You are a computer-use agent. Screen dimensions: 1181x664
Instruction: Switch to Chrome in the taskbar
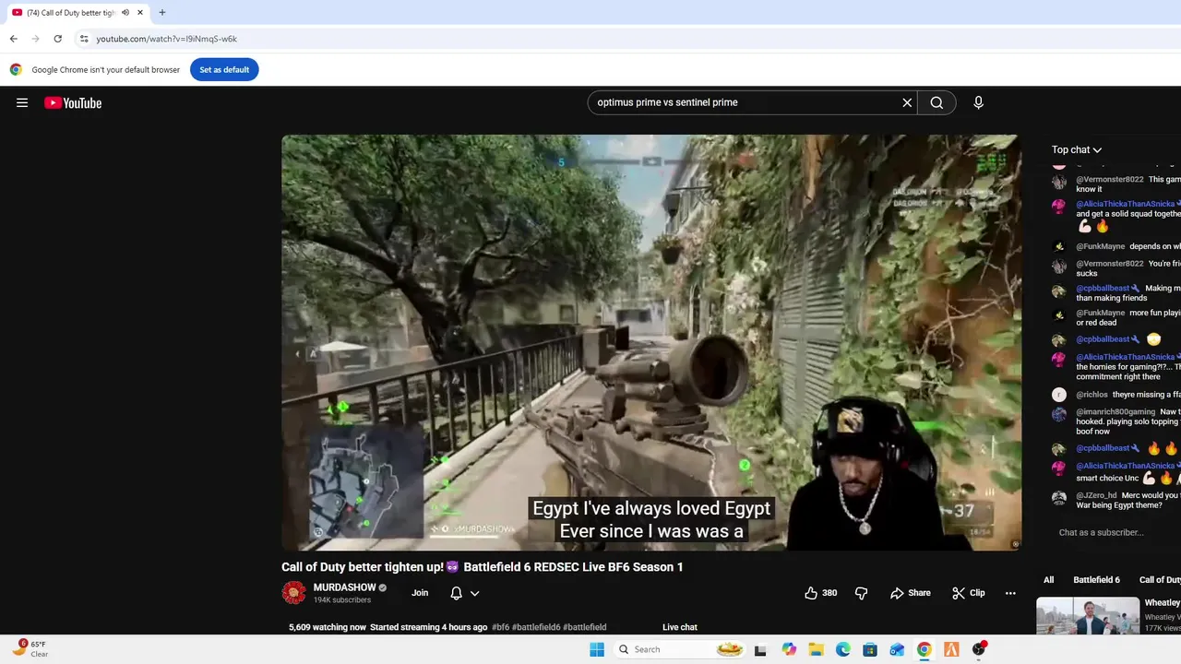coord(924,649)
